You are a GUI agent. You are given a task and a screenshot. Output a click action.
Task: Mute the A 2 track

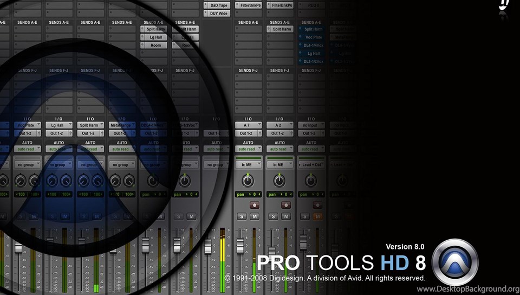pos(286,216)
